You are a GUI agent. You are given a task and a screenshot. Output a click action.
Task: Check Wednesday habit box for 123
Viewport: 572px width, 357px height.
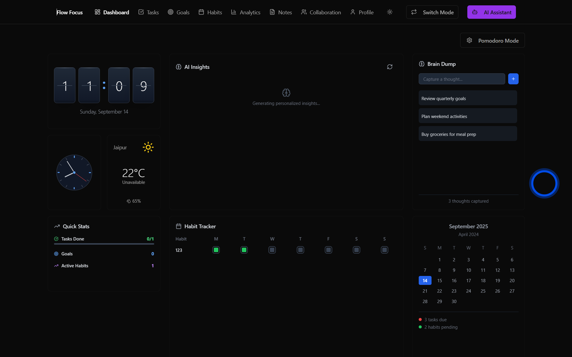(272, 250)
